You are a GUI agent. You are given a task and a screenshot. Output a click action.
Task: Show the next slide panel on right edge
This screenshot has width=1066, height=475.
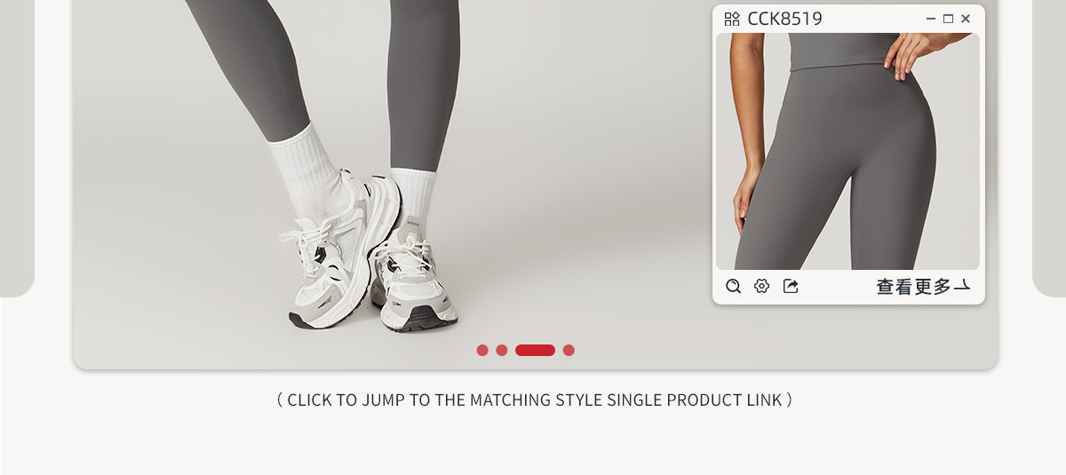1049,148
